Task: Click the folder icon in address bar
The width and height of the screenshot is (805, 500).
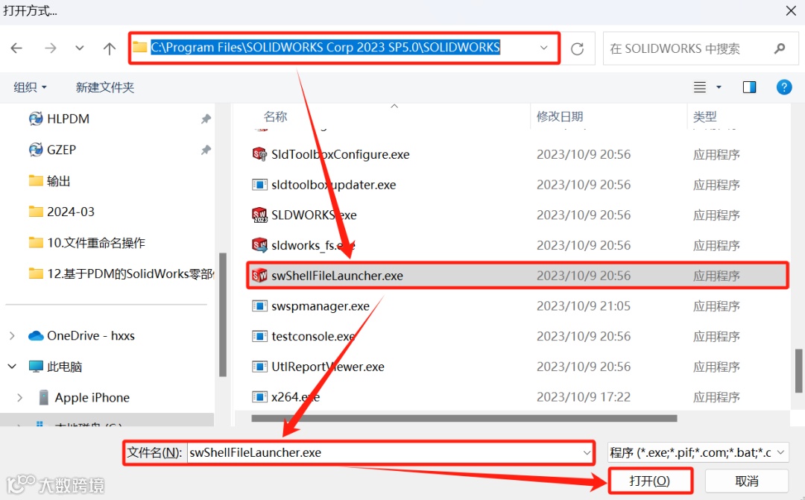Action: pyautogui.click(x=139, y=47)
